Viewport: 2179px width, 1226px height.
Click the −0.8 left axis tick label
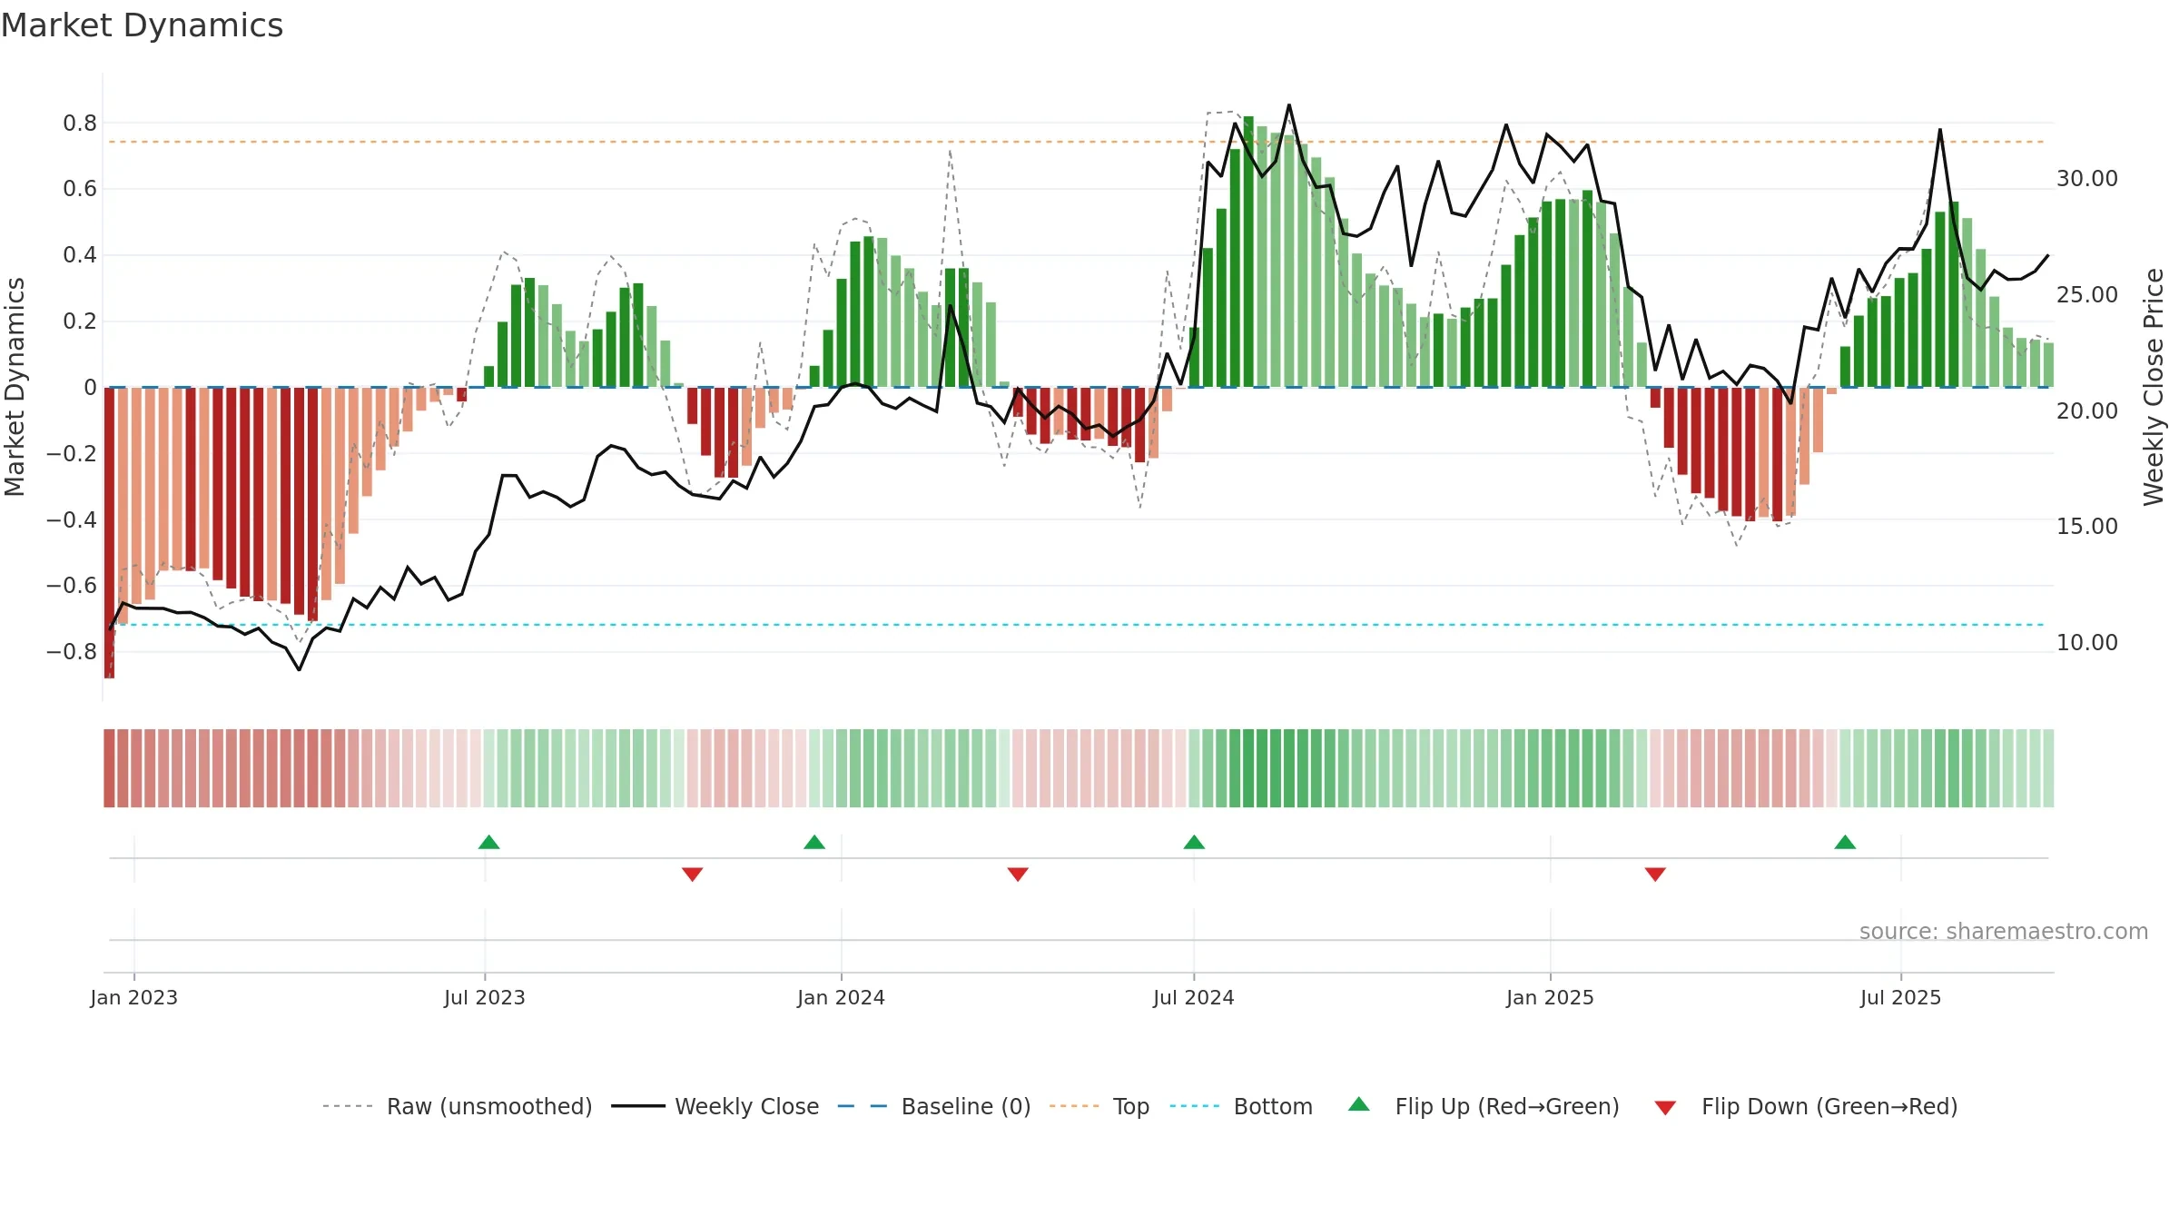(72, 652)
